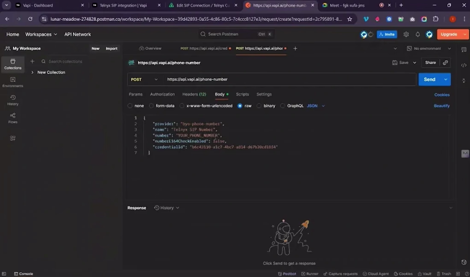
Task: Open the Overview tab
Action: tap(150, 48)
